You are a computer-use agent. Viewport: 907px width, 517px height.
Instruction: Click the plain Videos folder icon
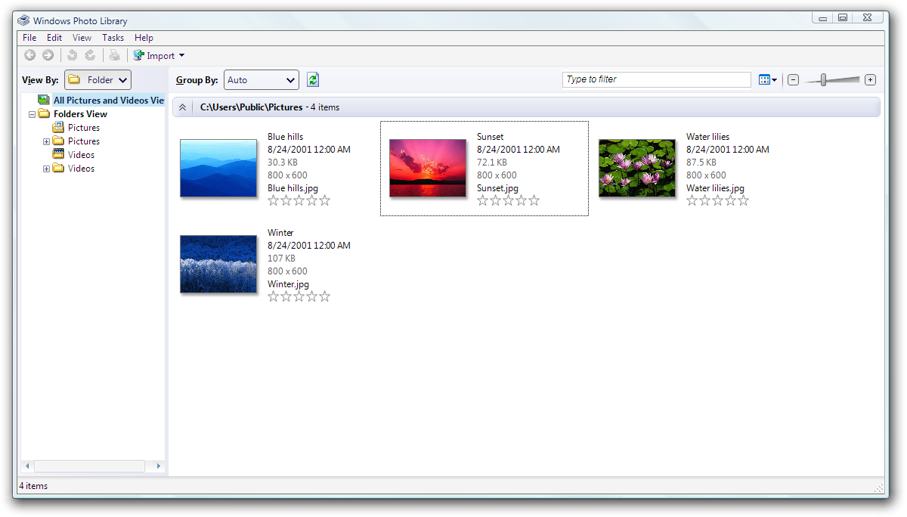58,168
